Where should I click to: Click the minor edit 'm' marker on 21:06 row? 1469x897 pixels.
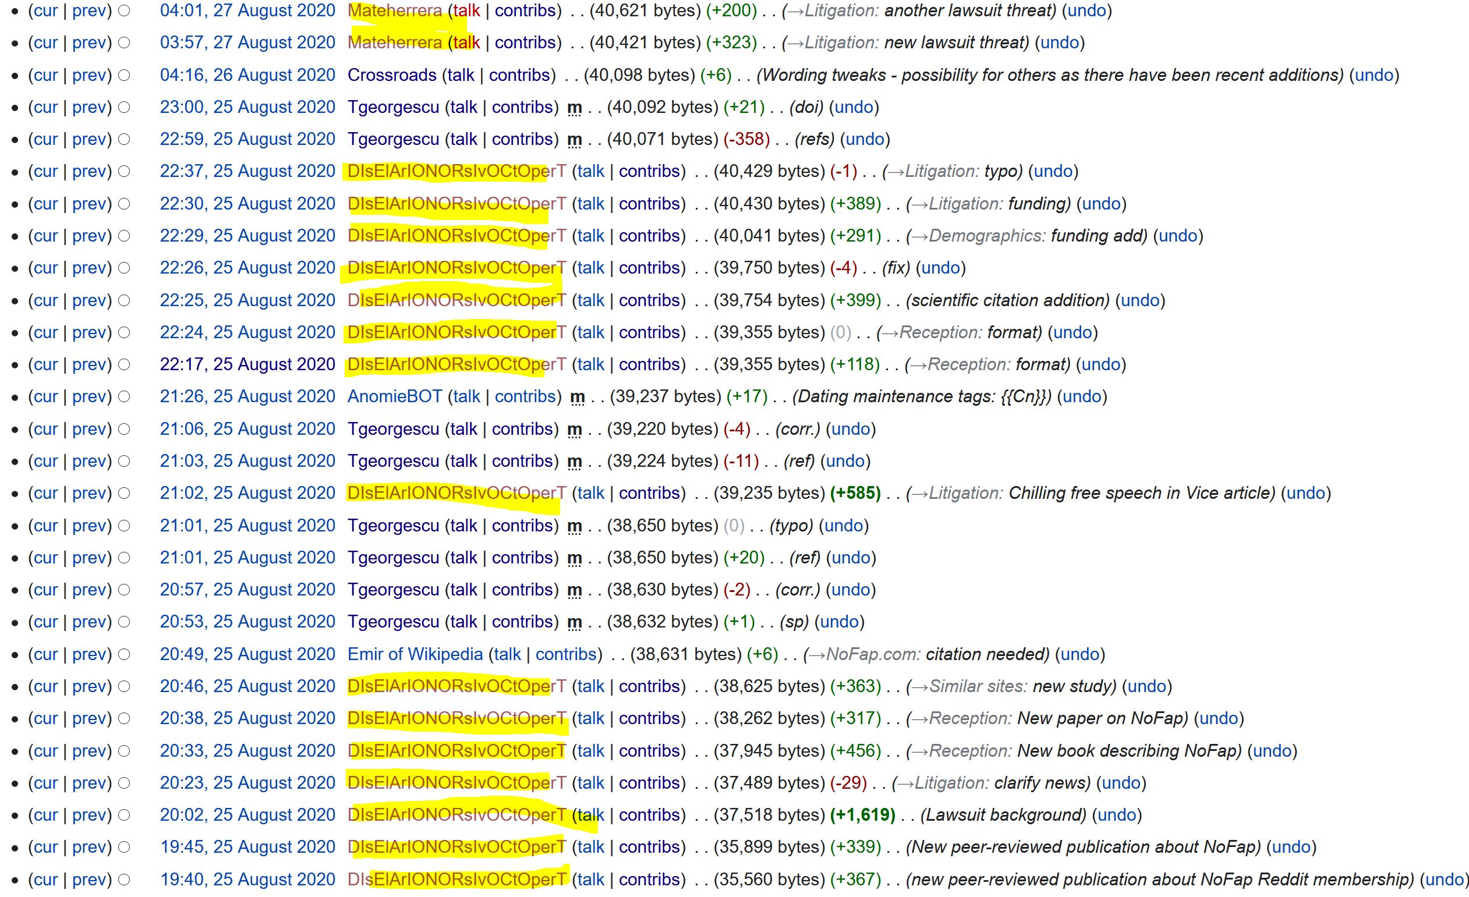click(x=574, y=429)
